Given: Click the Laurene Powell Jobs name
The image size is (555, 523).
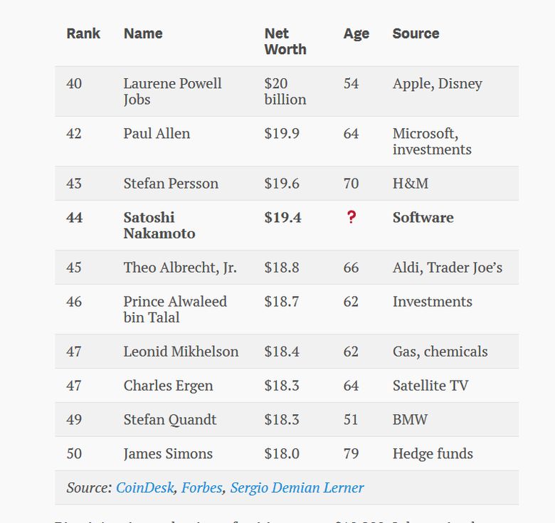Looking at the screenshot, I should coord(172,91).
